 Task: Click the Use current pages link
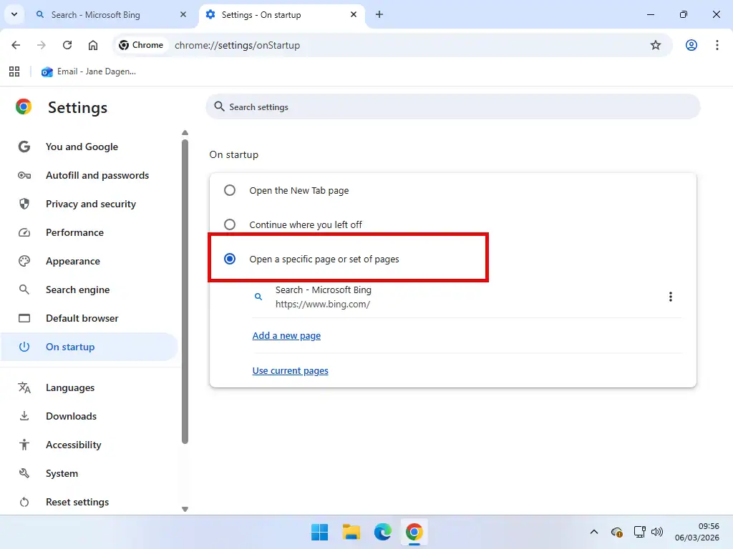tap(290, 370)
